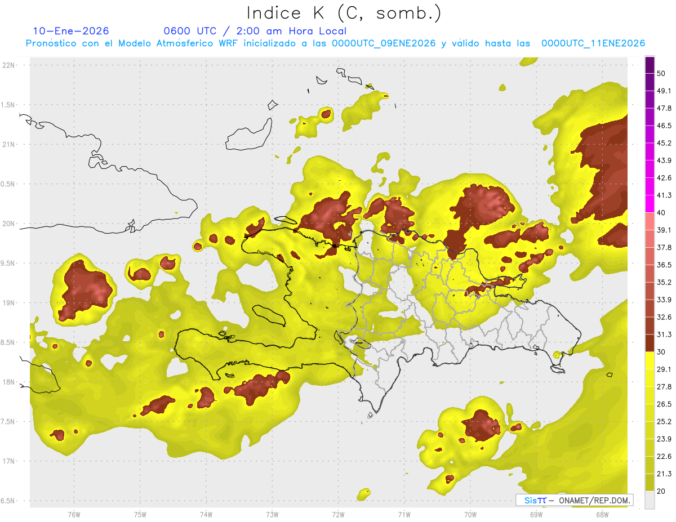
Task: Select the date label '10-Ene-2026'
Action: click(x=71, y=31)
